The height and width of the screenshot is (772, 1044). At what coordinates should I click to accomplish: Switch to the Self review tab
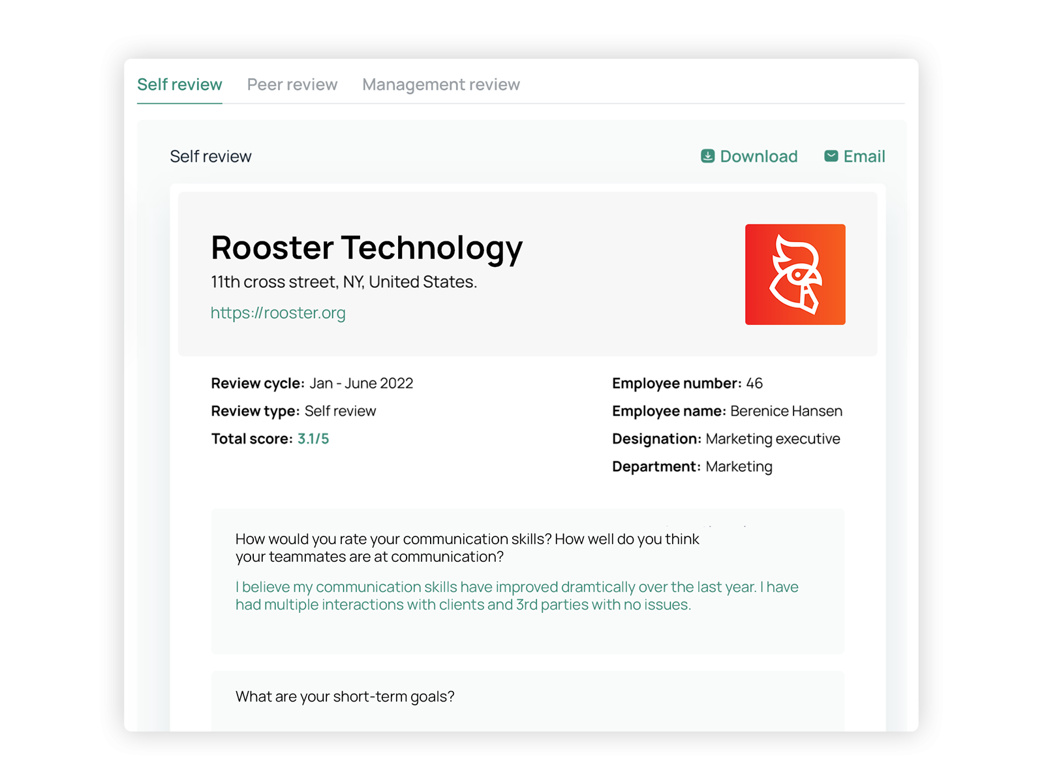[179, 85]
